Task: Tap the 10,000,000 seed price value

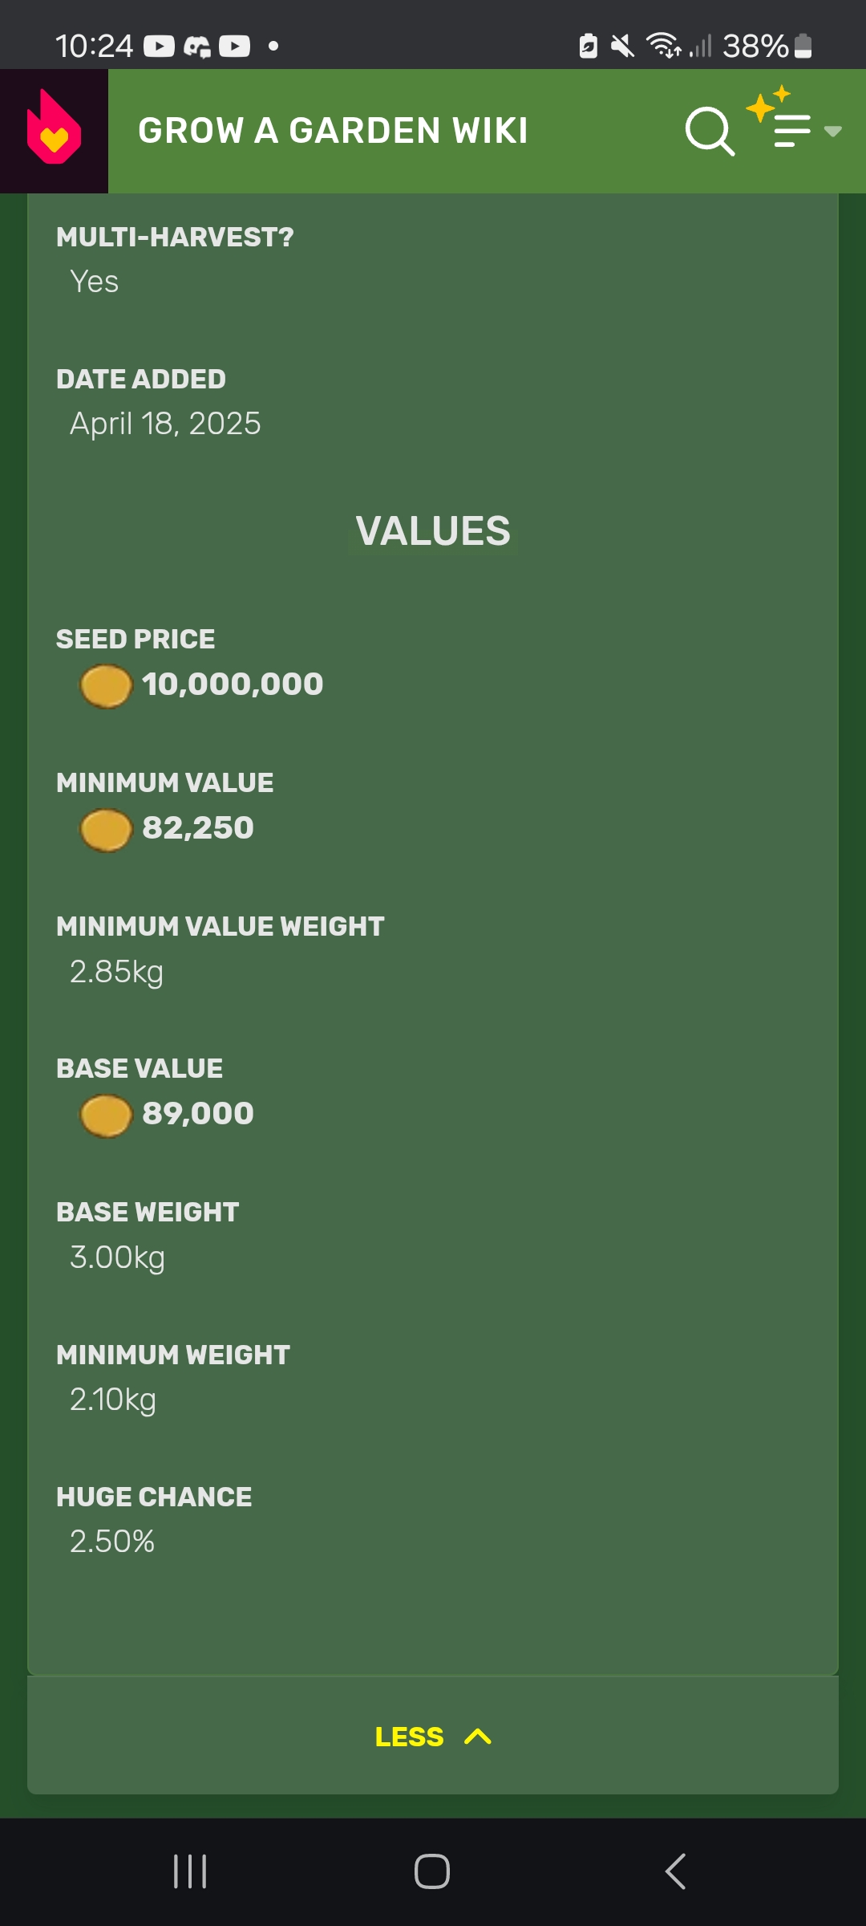Action: click(x=233, y=685)
